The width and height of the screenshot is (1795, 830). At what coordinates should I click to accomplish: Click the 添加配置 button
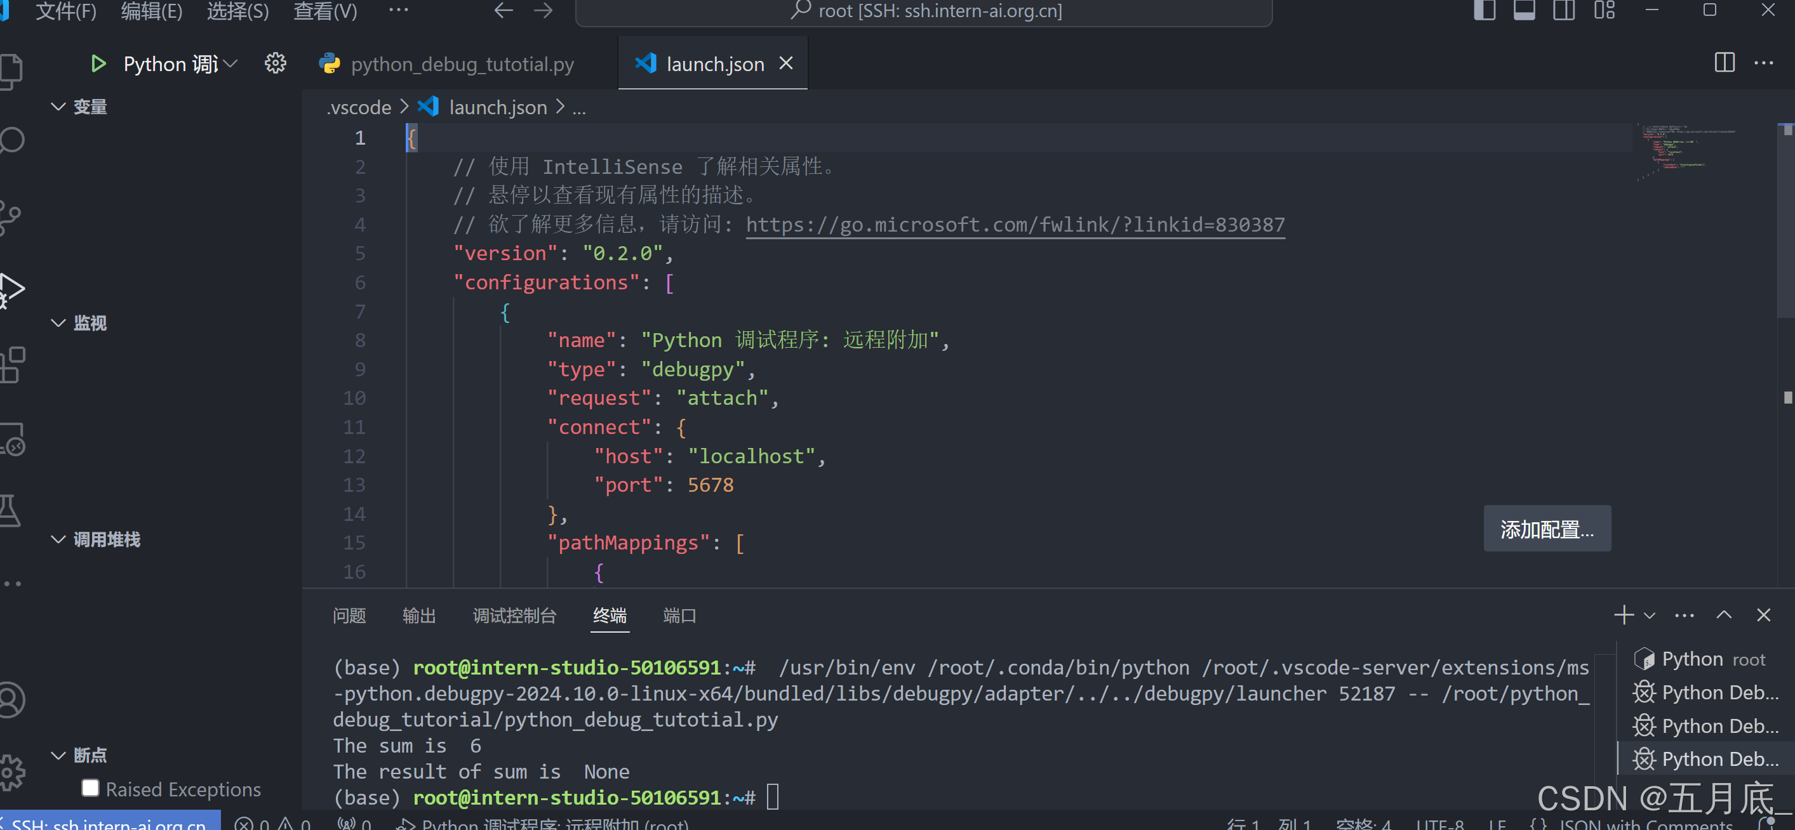pyautogui.click(x=1546, y=529)
